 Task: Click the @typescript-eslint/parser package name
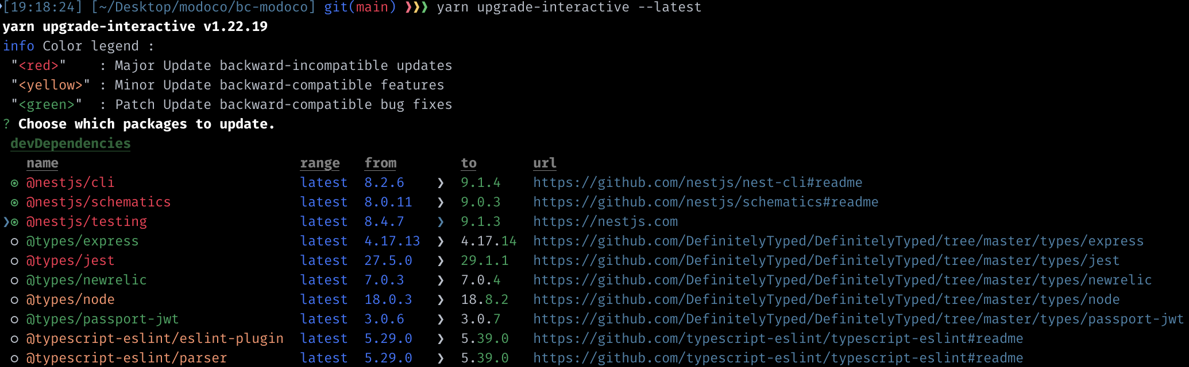126,358
